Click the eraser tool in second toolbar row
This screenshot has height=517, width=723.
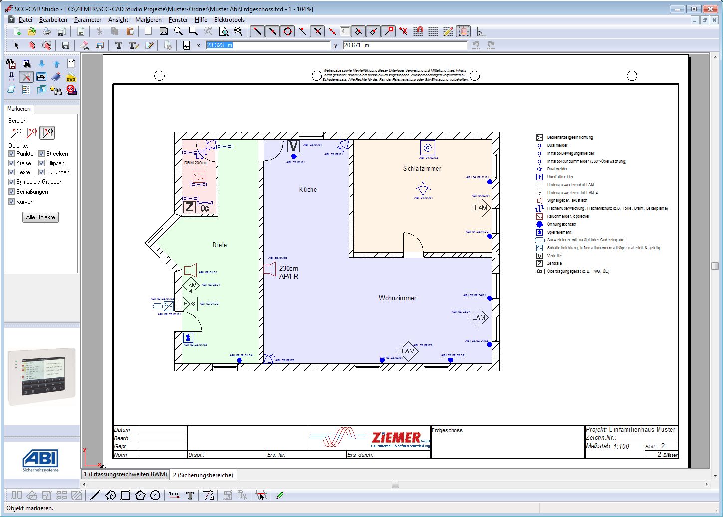pyautogui.click(x=84, y=45)
